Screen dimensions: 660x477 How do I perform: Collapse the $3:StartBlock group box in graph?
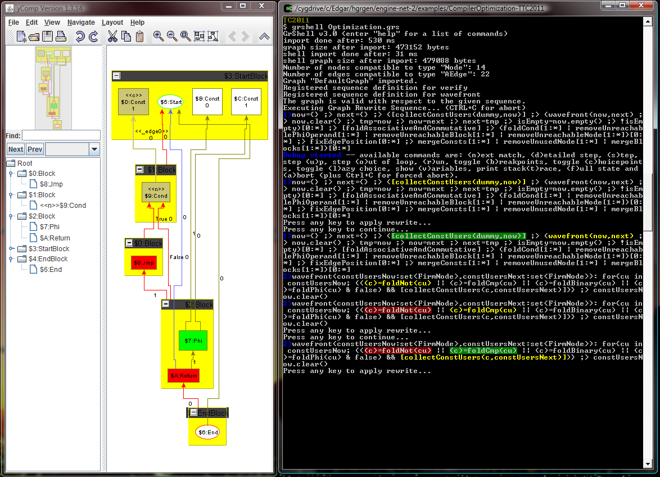116,76
